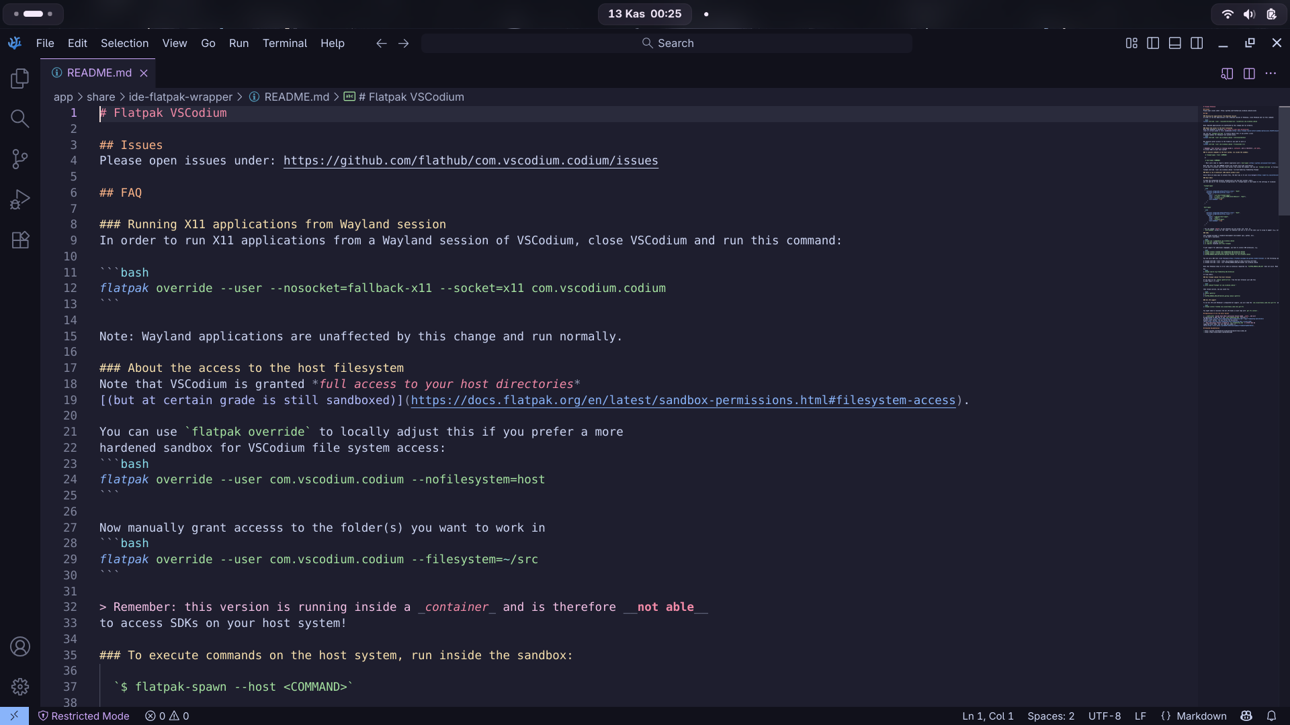Change end of line sequence LF
This screenshot has width=1290, height=725.
tap(1140, 716)
